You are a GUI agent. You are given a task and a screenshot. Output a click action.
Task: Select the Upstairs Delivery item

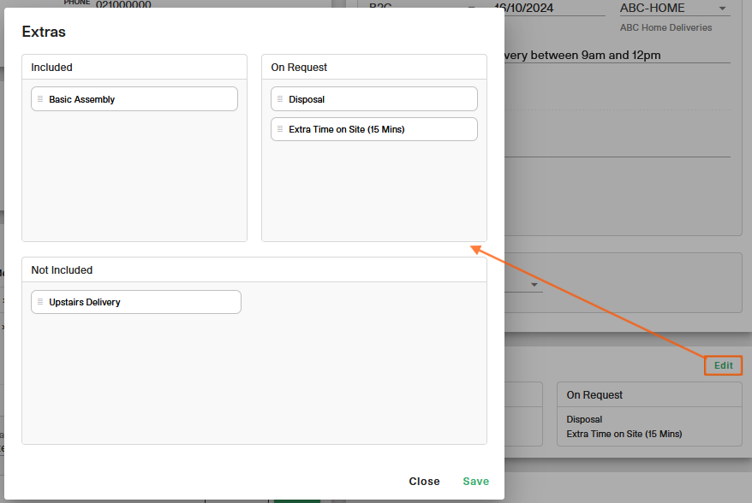pos(136,302)
